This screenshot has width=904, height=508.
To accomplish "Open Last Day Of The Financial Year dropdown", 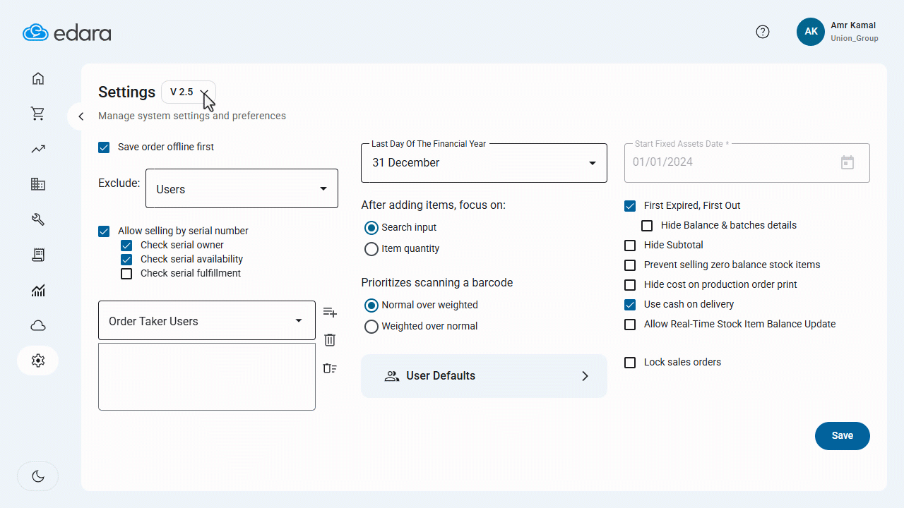I will pyautogui.click(x=484, y=163).
